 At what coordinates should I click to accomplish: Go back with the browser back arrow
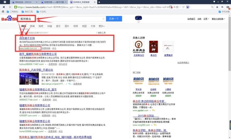[3, 7]
